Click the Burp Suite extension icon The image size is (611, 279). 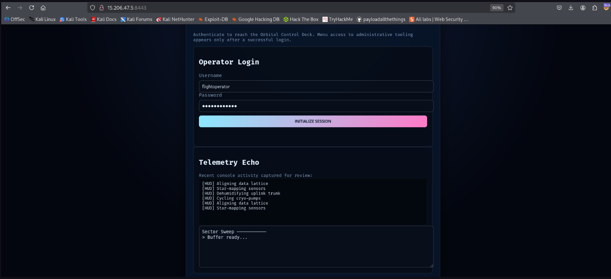607,7
